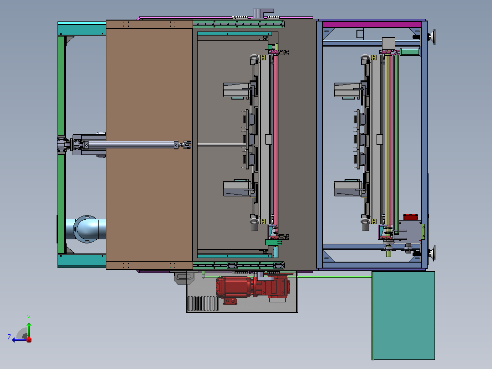Pick the small red box inside the blue frame
492x369 pixels.
(410, 217)
